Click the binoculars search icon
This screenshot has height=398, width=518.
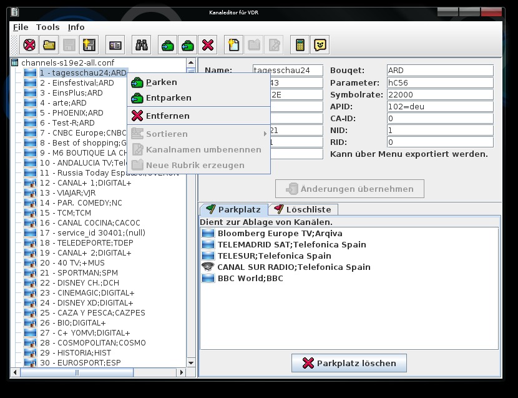tap(142, 45)
